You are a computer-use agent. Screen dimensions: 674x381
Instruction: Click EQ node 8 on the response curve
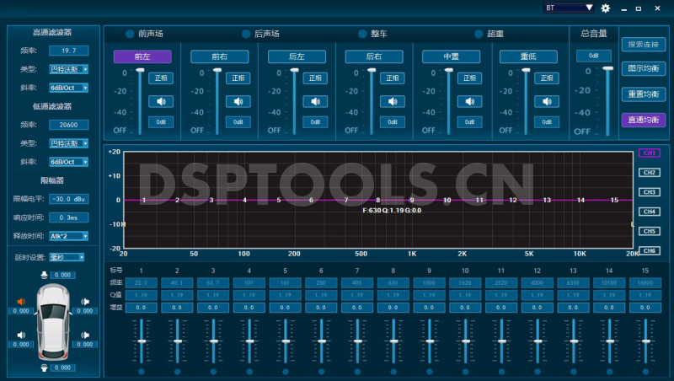(x=377, y=200)
